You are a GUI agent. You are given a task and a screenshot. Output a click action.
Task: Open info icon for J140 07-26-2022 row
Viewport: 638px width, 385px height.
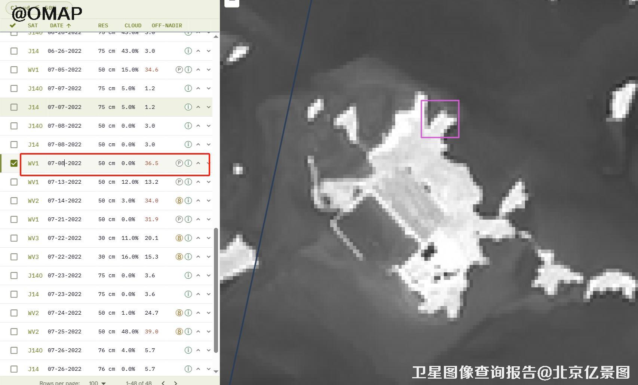[x=188, y=350]
